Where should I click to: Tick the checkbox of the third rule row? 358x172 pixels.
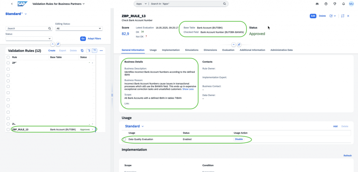point(8,76)
